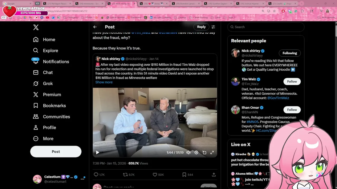
Task: Follow Tim Walz
Action: [292, 81]
